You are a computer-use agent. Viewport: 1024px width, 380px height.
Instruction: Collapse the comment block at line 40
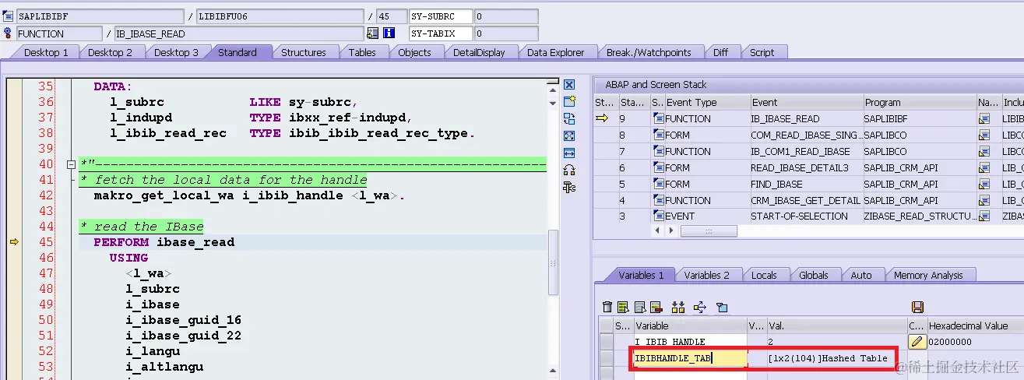pyautogui.click(x=71, y=164)
